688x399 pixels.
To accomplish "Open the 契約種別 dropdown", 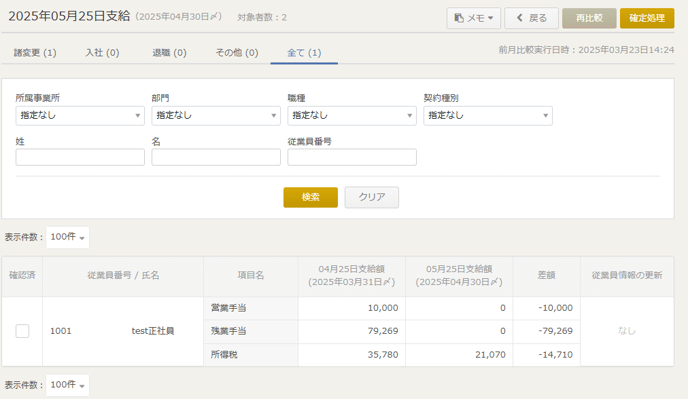I will [487, 115].
